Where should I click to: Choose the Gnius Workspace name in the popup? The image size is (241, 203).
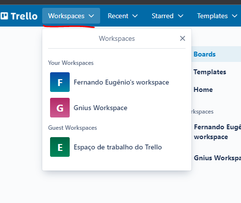pyautogui.click(x=101, y=108)
